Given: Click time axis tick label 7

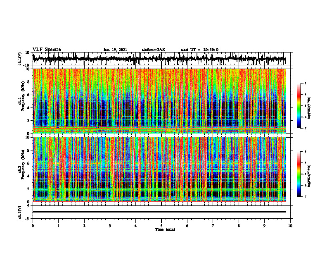Looking at the screenshot, I should point(213,226).
